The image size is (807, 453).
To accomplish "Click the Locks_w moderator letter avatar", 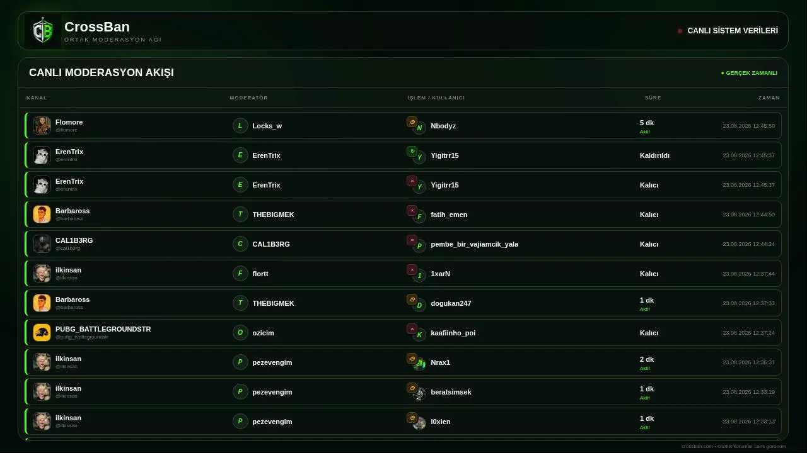I will point(240,126).
